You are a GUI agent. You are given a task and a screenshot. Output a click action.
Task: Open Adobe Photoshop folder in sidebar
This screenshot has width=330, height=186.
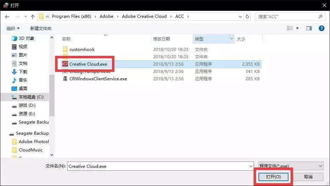click(30, 142)
